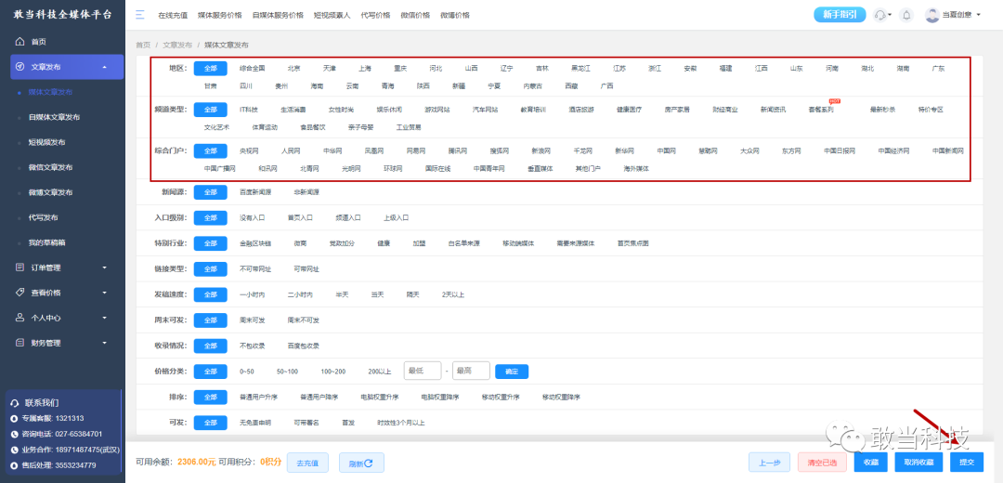Image resolution: width=1003 pixels, height=483 pixels.
Task: Click the 去充值 recharge button
Action: (307, 462)
